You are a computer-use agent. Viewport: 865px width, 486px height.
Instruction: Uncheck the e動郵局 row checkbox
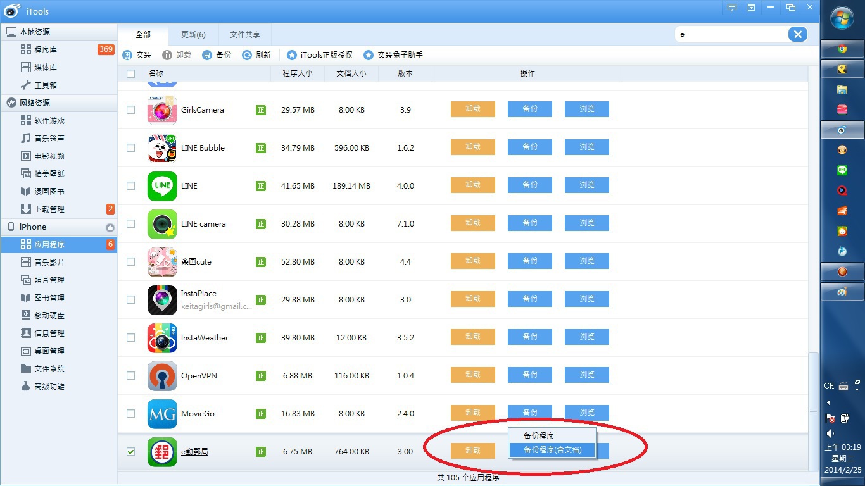[x=131, y=451]
